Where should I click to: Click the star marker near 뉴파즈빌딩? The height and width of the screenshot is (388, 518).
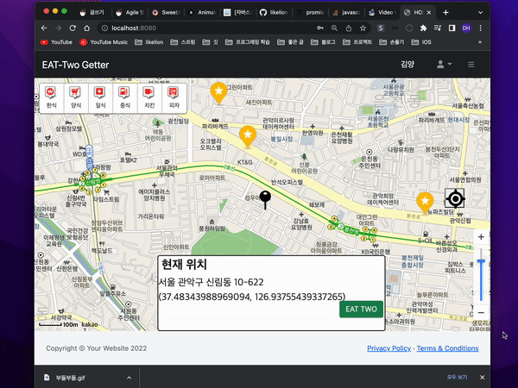pos(425,203)
